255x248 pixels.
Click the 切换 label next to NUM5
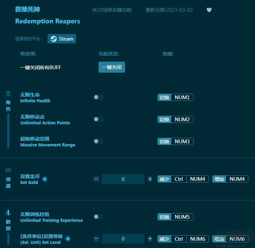(x=164, y=217)
